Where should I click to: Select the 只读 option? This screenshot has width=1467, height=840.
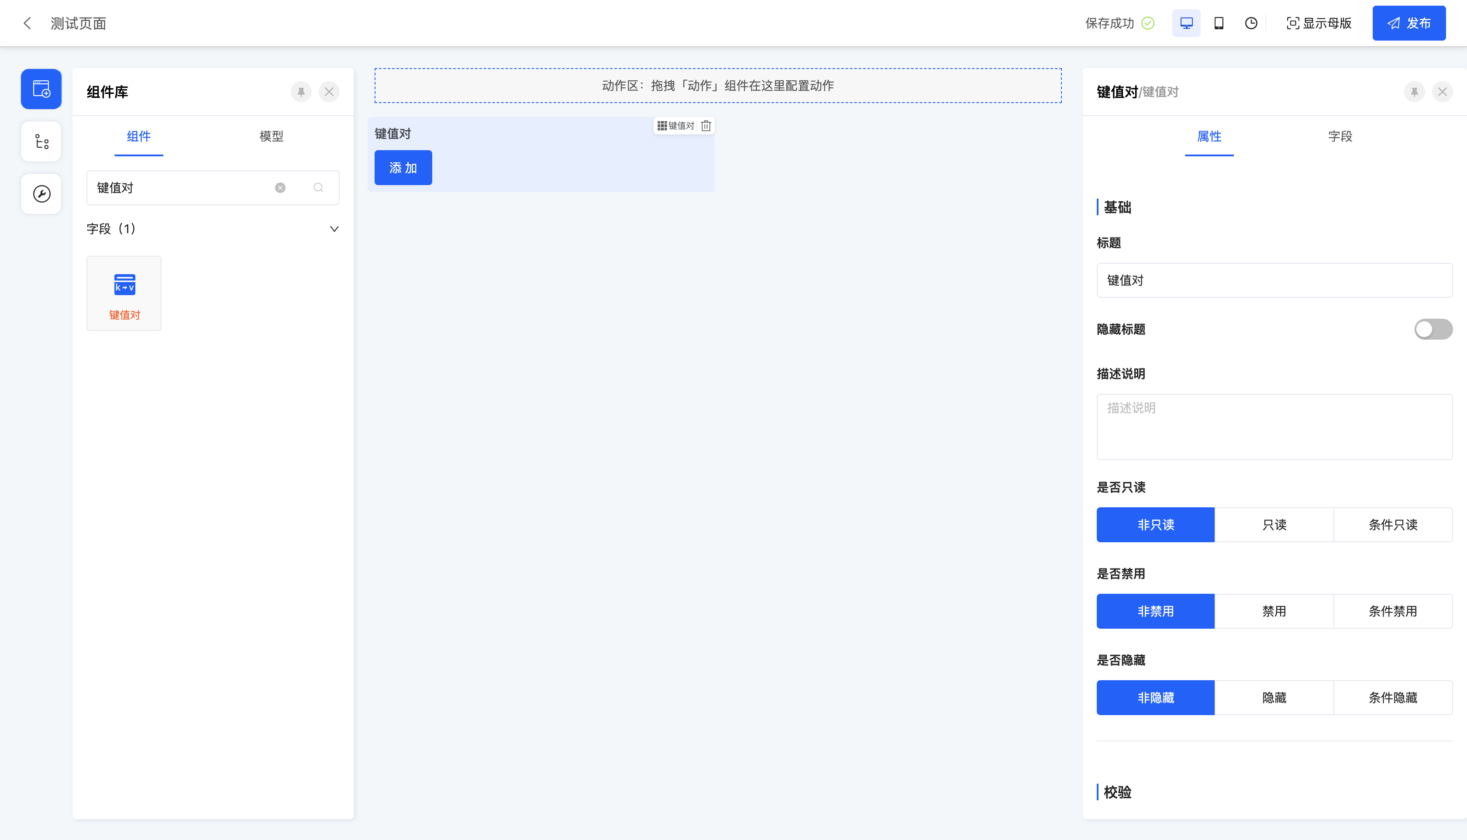point(1274,524)
